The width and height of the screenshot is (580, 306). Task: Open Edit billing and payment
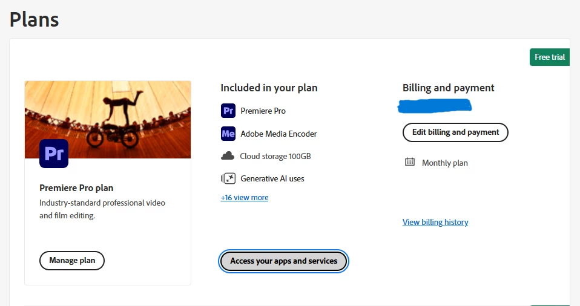[455, 132]
